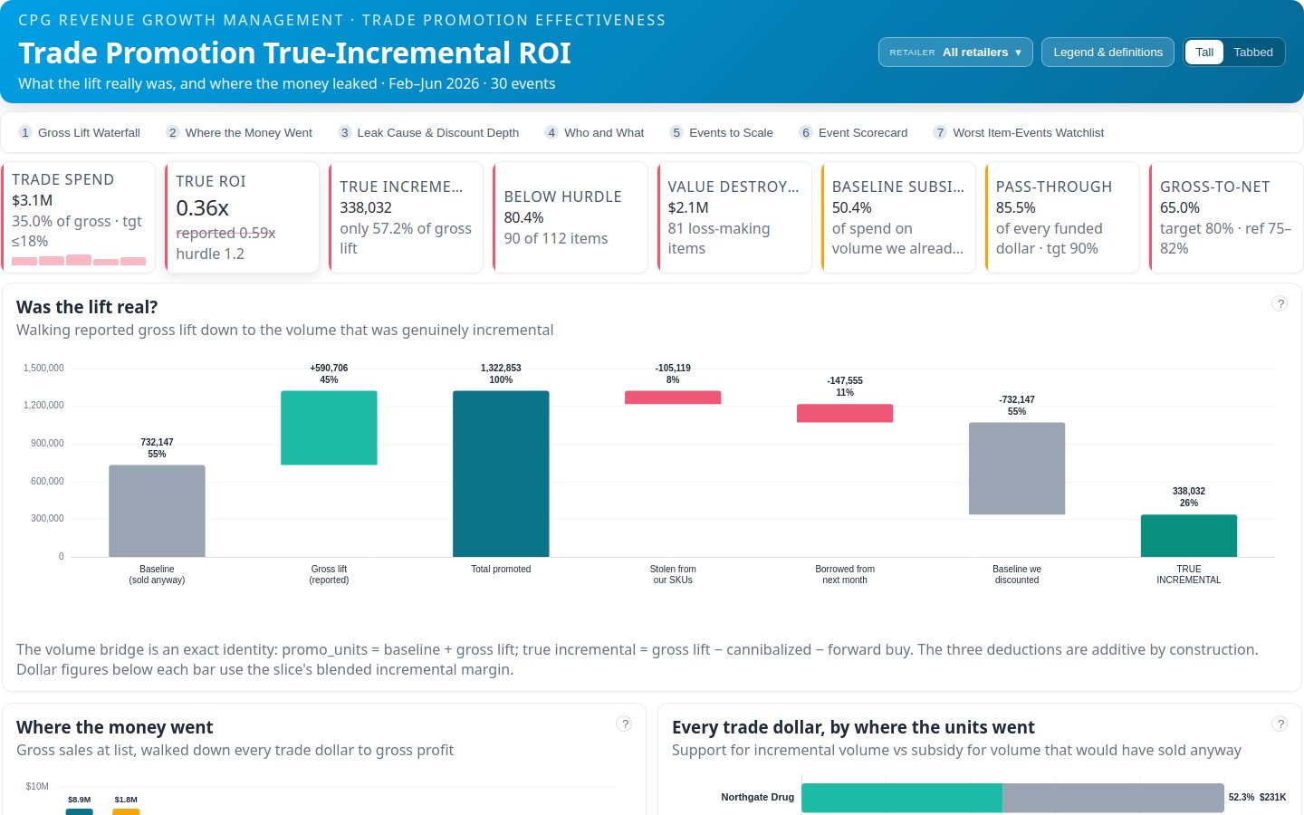Click the Total promoted waterfall bar
The height and width of the screenshot is (815, 1304).
[x=501, y=474]
